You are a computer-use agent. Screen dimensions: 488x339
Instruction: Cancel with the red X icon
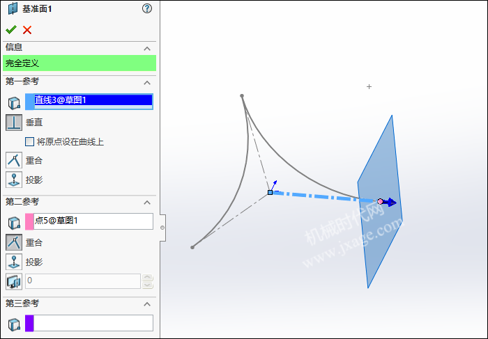click(x=27, y=30)
